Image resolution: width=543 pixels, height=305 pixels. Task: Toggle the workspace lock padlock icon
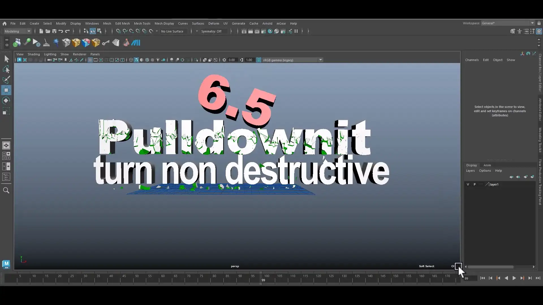click(539, 23)
